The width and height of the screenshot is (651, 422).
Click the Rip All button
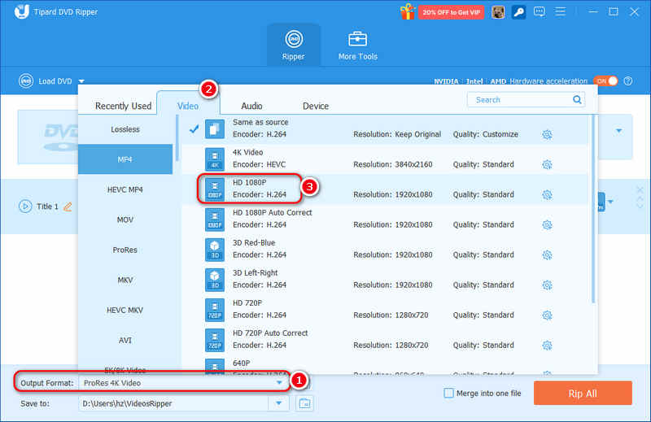click(x=582, y=394)
